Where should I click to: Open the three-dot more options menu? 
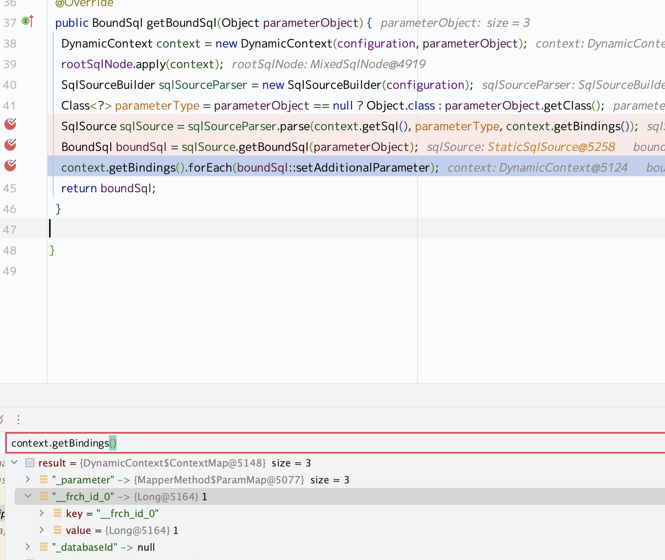18,420
